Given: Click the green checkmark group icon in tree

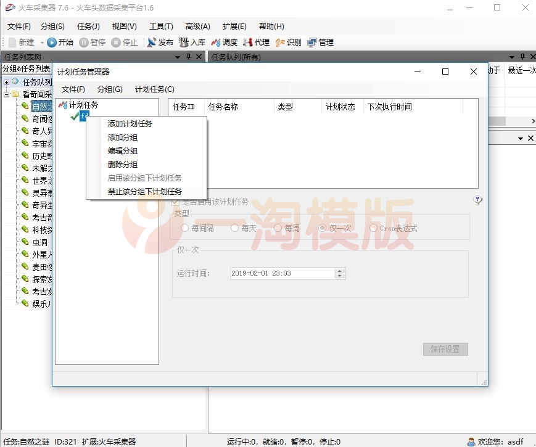Looking at the screenshot, I should (75, 117).
